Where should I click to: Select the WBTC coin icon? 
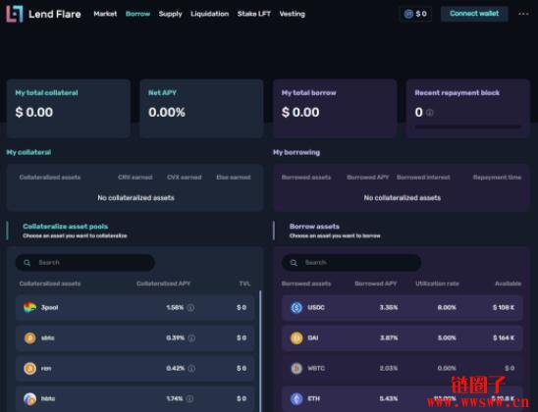coord(296,369)
